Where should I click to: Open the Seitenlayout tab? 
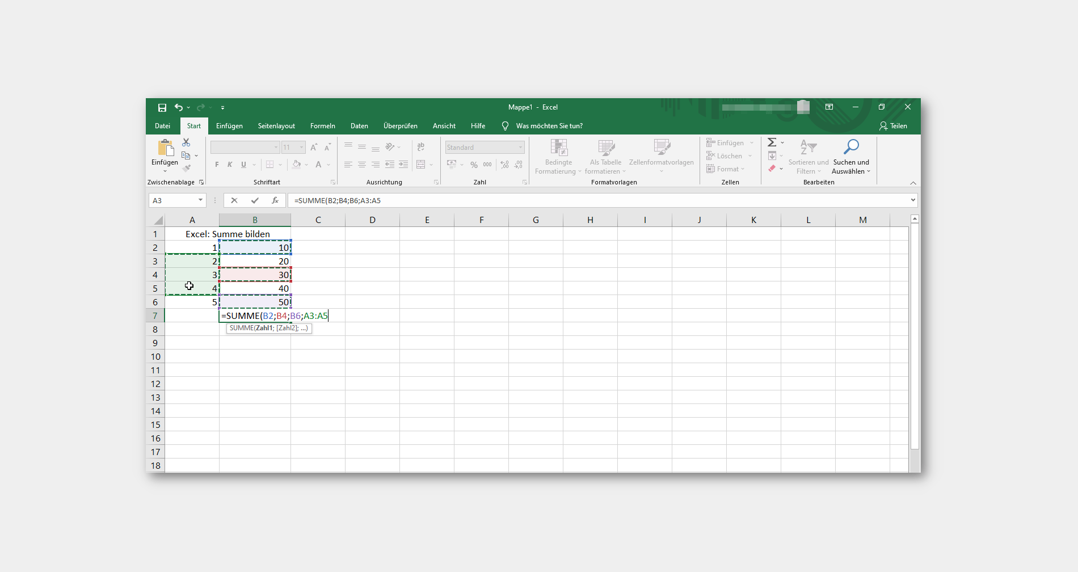[276, 126]
